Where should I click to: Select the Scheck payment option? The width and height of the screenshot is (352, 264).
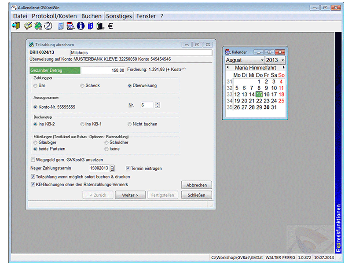pos(83,86)
